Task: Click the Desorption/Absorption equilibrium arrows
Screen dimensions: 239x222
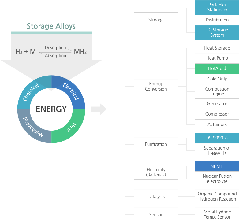Action: [x=55, y=52]
